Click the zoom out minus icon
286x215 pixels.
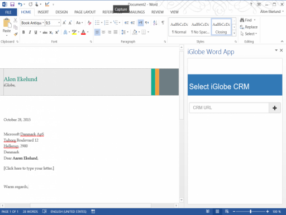pos(234,212)
